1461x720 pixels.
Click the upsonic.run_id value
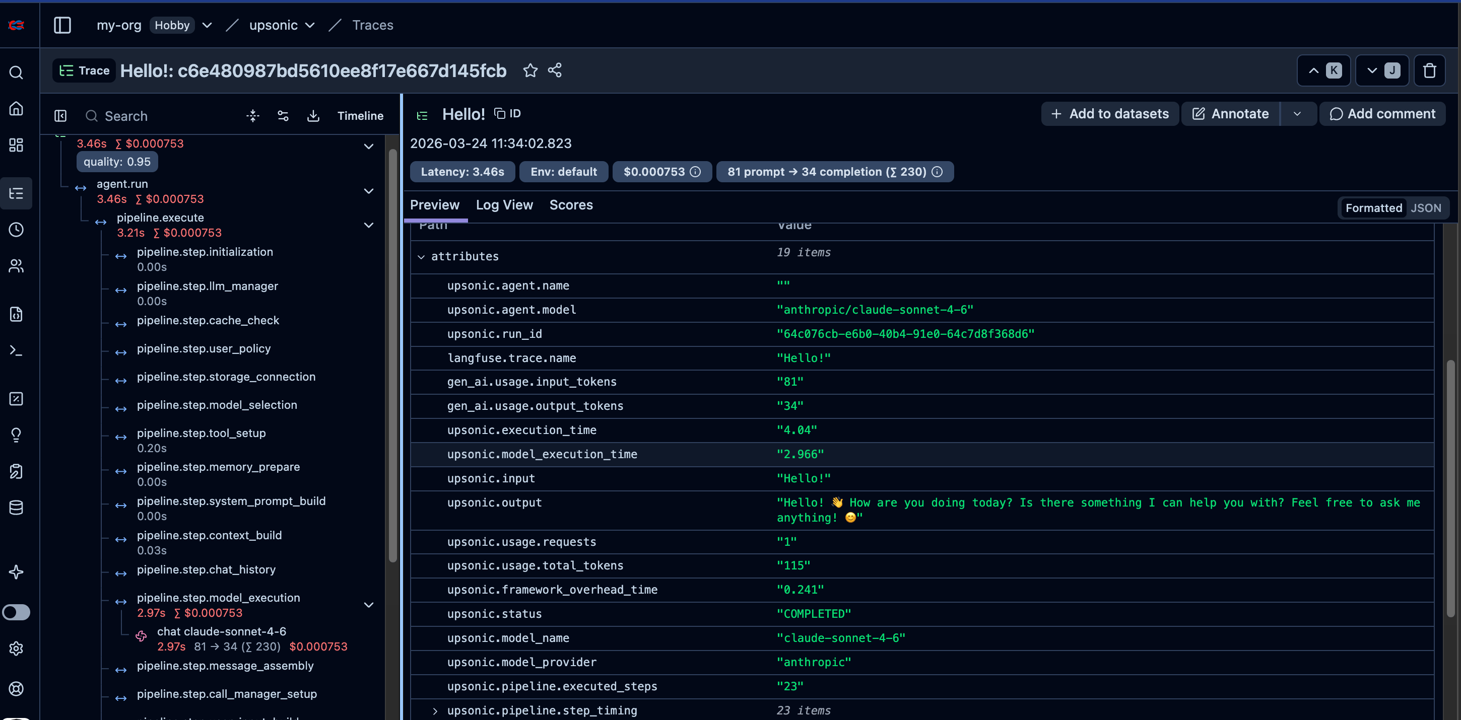pos(905,334)
